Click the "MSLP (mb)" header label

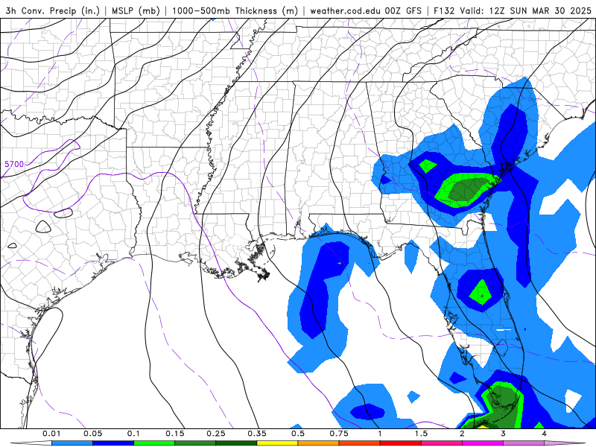(136, 11)
